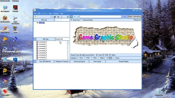Click the Size column header
Viewport: 175px width, 98px height.
tap(45, 62)
